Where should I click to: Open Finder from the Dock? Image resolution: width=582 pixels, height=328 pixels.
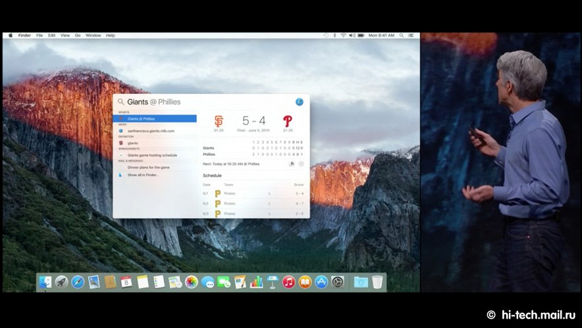click(45, 282)
